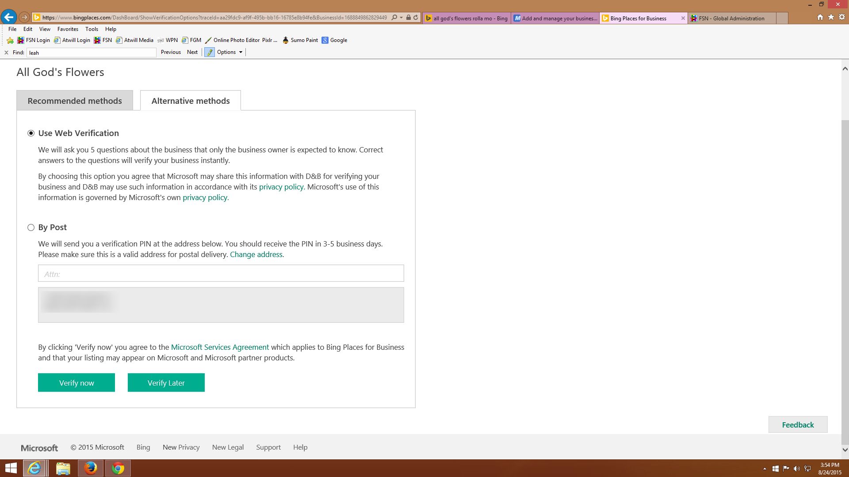Click the Attn input field
Viewport: 849px width, 477px height.
(221, 273)
